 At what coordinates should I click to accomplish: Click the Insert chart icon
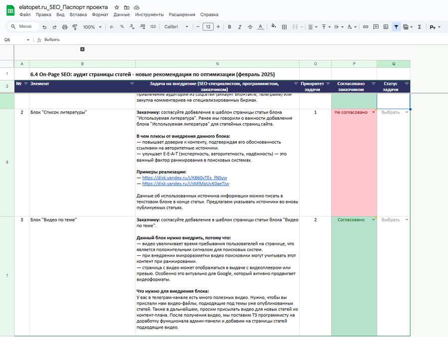point(385,27)
